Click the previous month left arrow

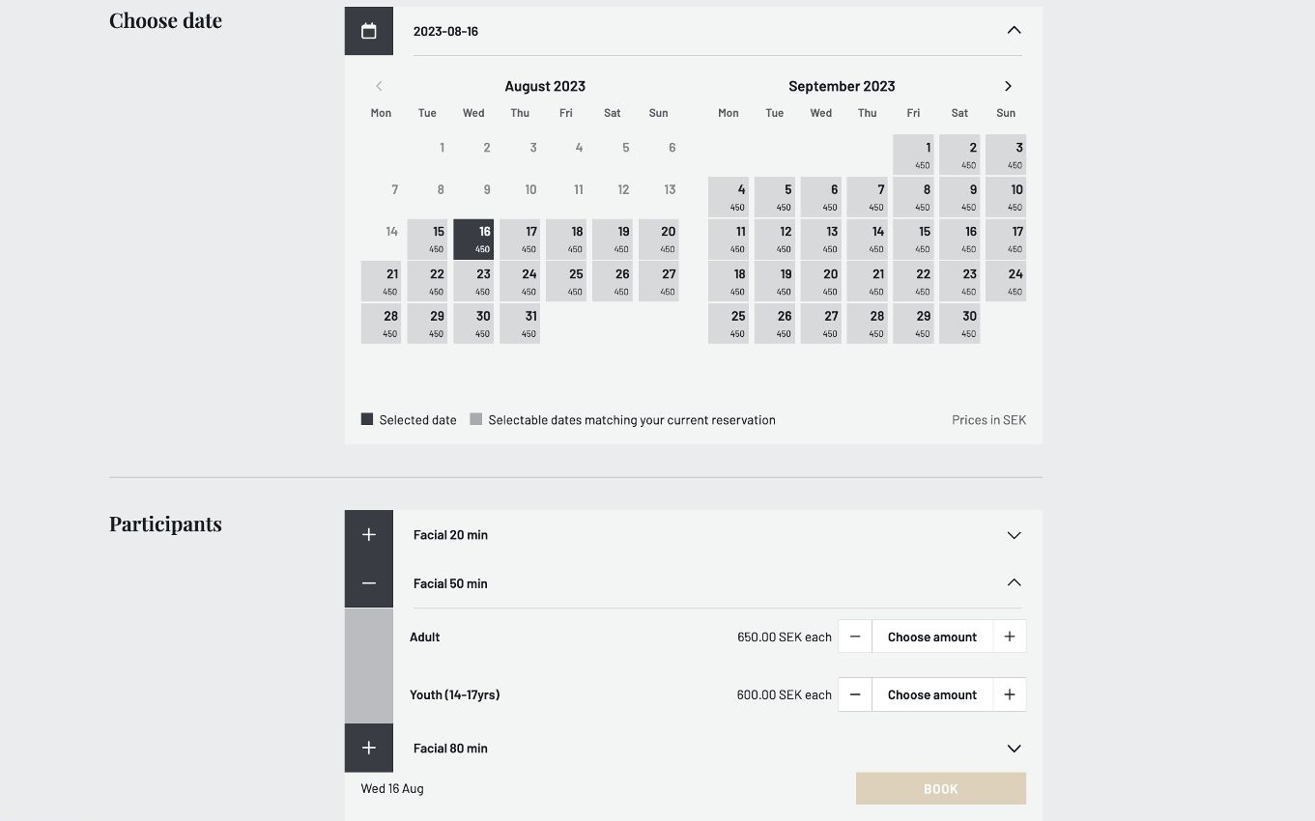379,86
